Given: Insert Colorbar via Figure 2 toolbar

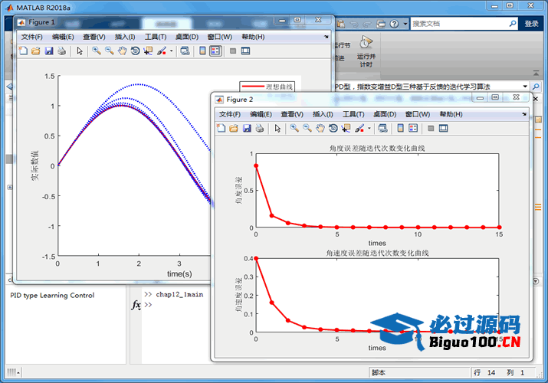Looking at the screenshot, I should pyautogui.click(x=401, y=129).
